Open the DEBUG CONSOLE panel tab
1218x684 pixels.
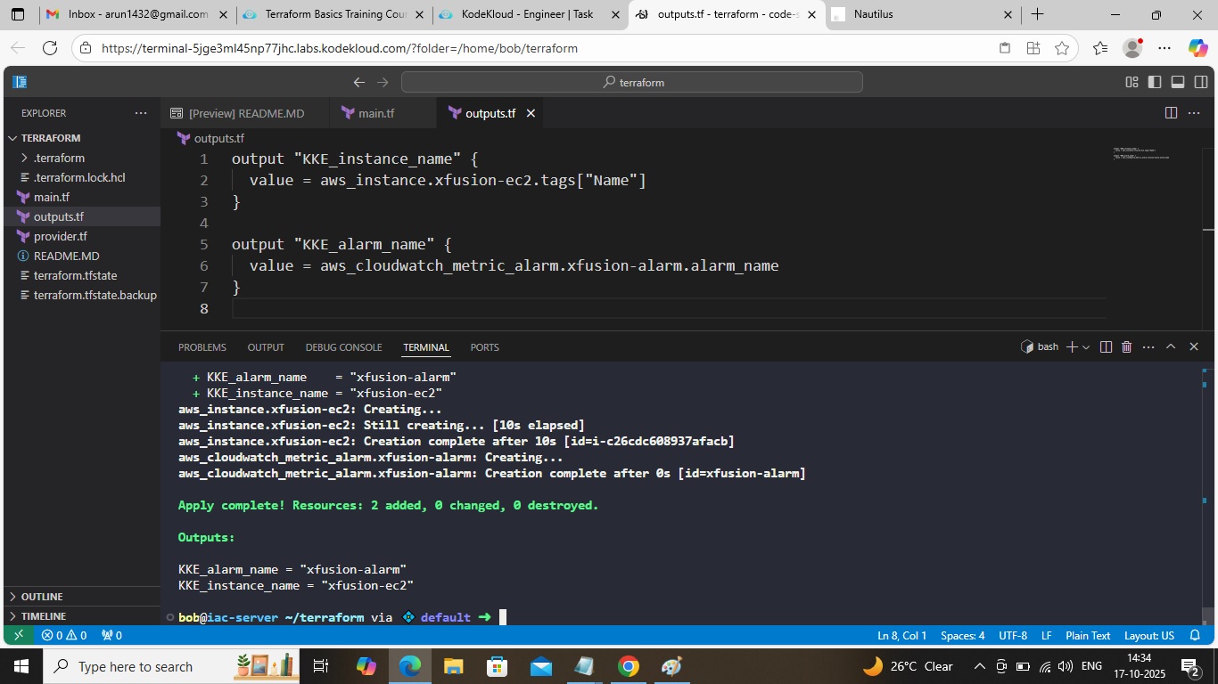343,347
